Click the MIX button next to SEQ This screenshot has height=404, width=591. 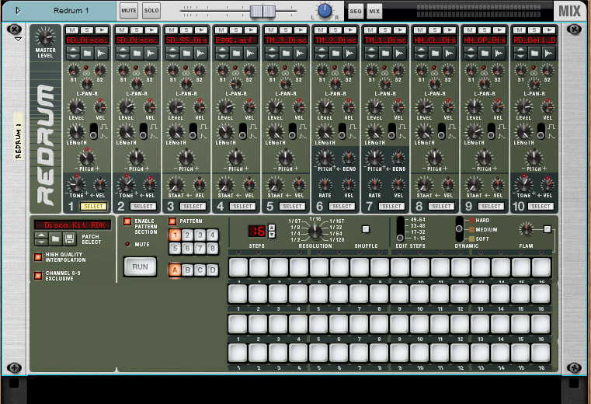coord(374,12)
